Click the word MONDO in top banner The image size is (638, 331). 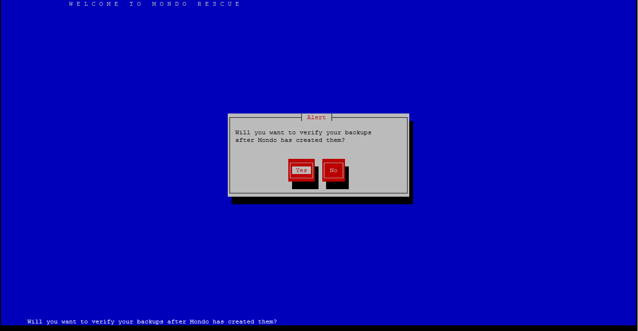[171, 4]
